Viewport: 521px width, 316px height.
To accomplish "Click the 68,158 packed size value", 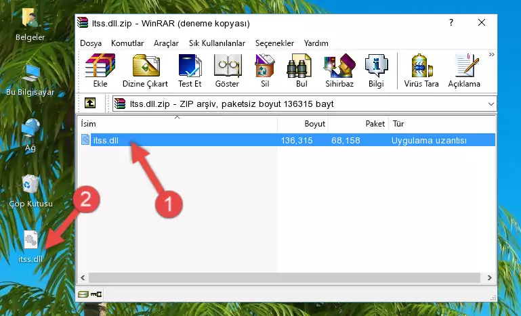I will coord(346,141).
